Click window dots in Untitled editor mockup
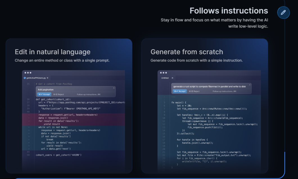The image size is (298, 179). (164, 73)
